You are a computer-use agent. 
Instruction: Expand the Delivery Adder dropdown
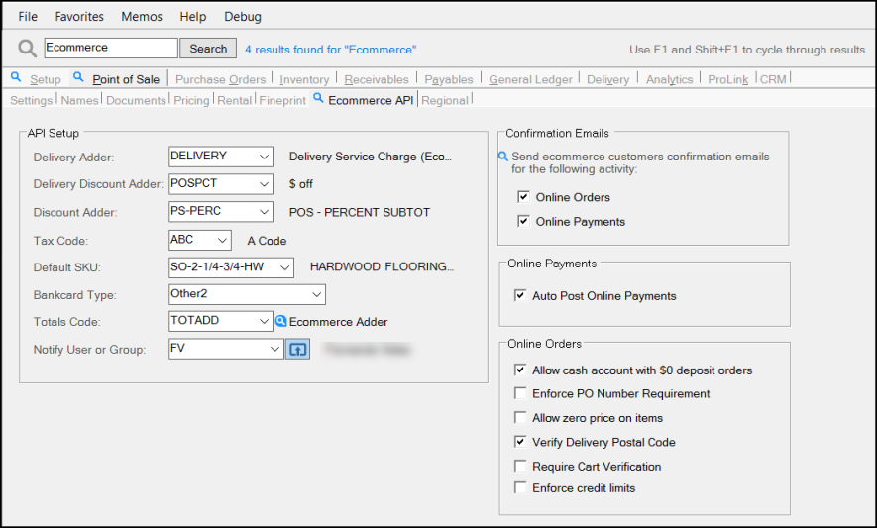[x=263, y=157]
